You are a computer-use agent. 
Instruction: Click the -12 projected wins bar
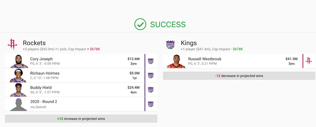point(239,76)
